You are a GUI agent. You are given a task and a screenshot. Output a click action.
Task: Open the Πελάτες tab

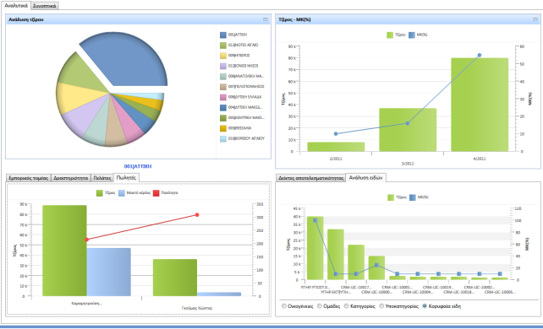point(102,178)
